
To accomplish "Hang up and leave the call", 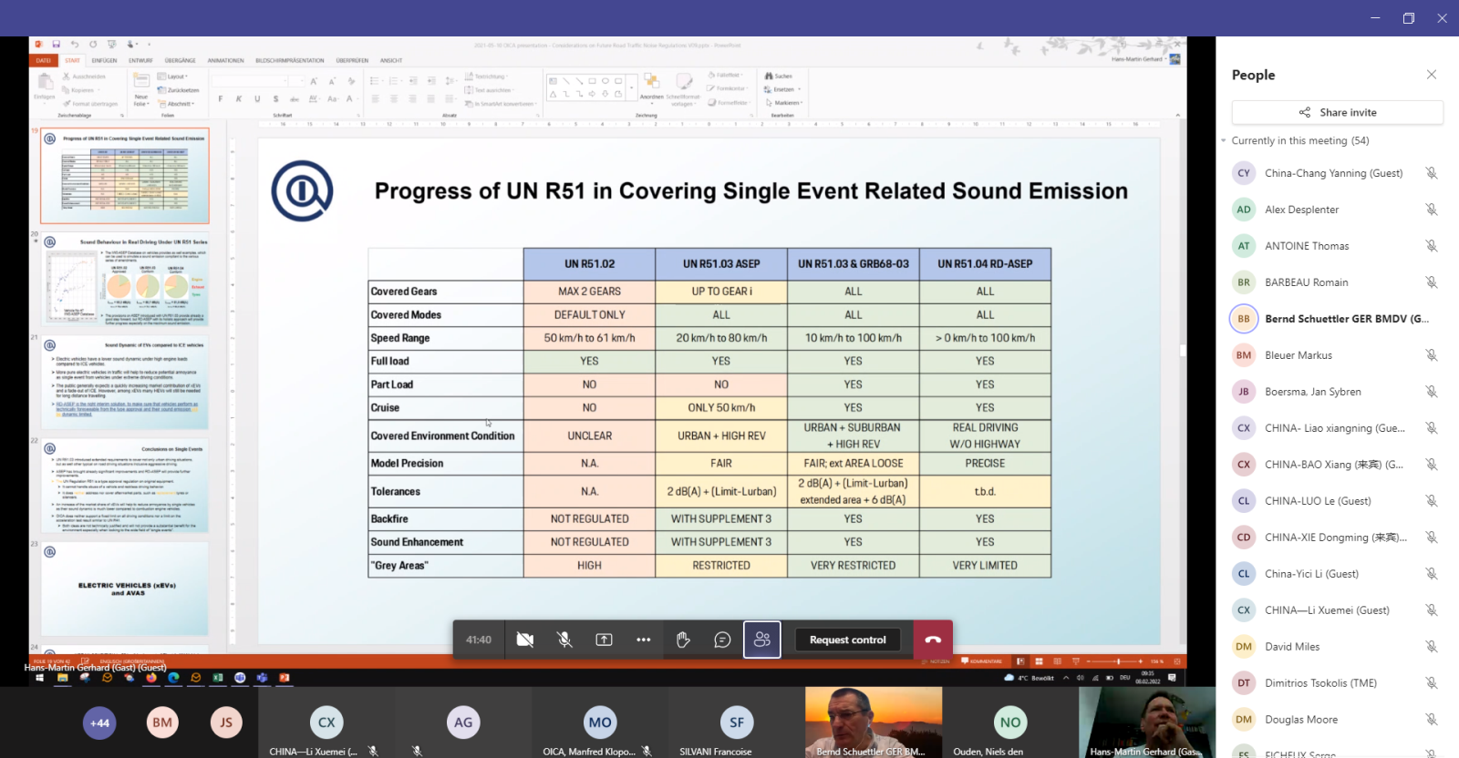I will [x=933, y=640].
